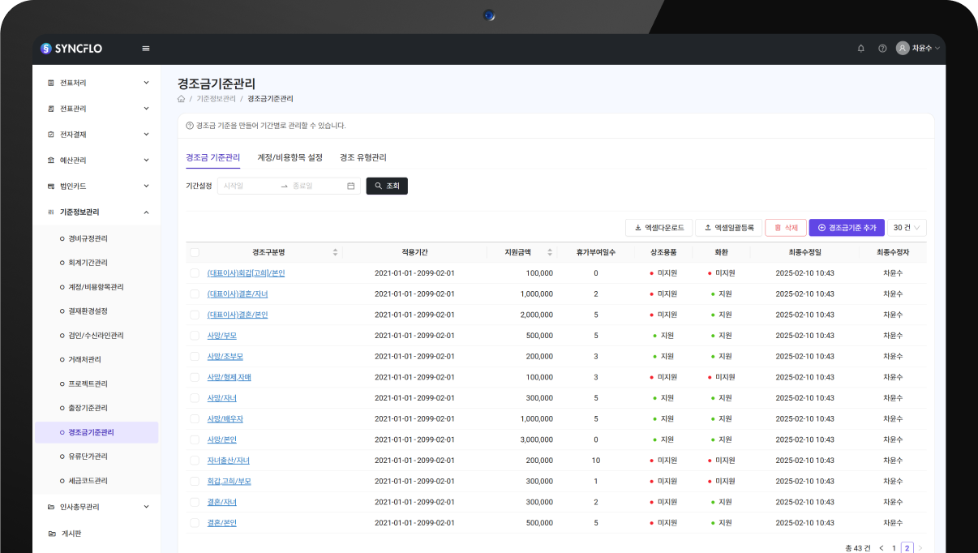Image resolution: width=978 pixels, height=553 pixels.
Task: Sort by 지원금액 column sort icon
Action: tap(550, 252)
